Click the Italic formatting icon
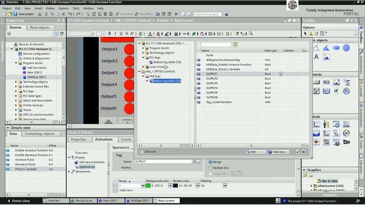The height and width of the screenshot is (205, 365). coord(115,34)
